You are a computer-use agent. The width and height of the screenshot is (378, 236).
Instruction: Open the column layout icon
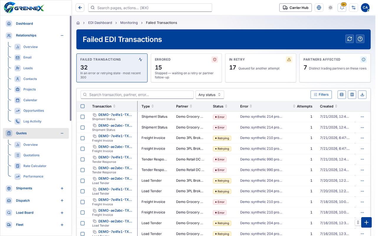(x=352, y=94)
